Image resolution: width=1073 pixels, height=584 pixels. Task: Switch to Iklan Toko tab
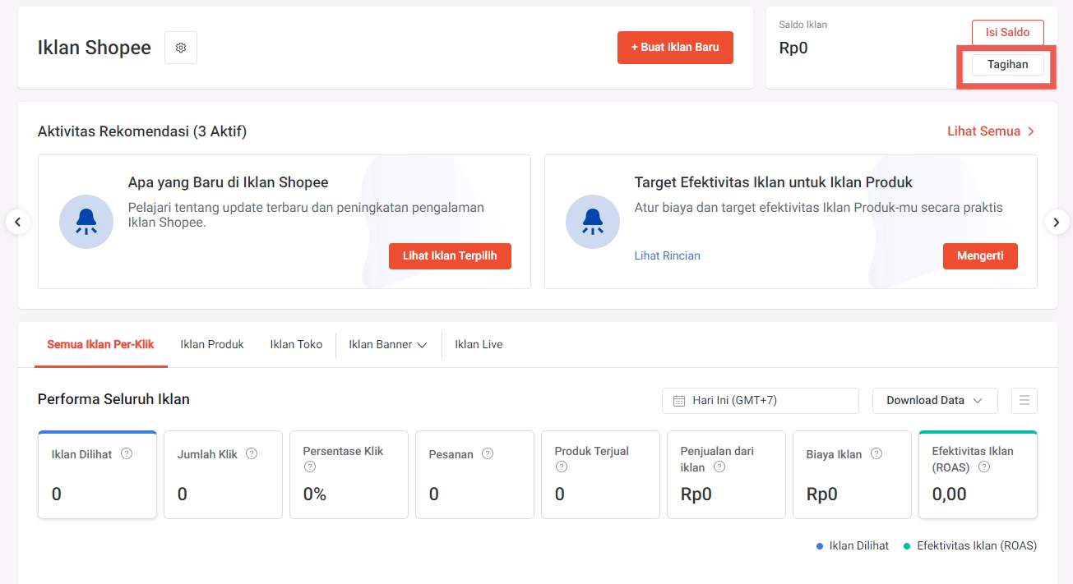click(x=296, y=345)
